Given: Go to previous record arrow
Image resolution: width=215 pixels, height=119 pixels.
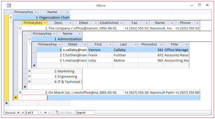Looking at the screenshot, I should click(x=22, y=113).
